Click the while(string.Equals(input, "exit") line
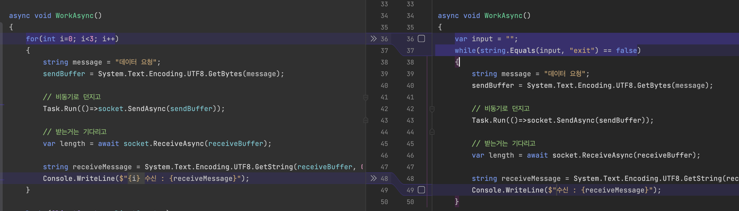Screen dimensions: 739x211 [x=548, y=51]
